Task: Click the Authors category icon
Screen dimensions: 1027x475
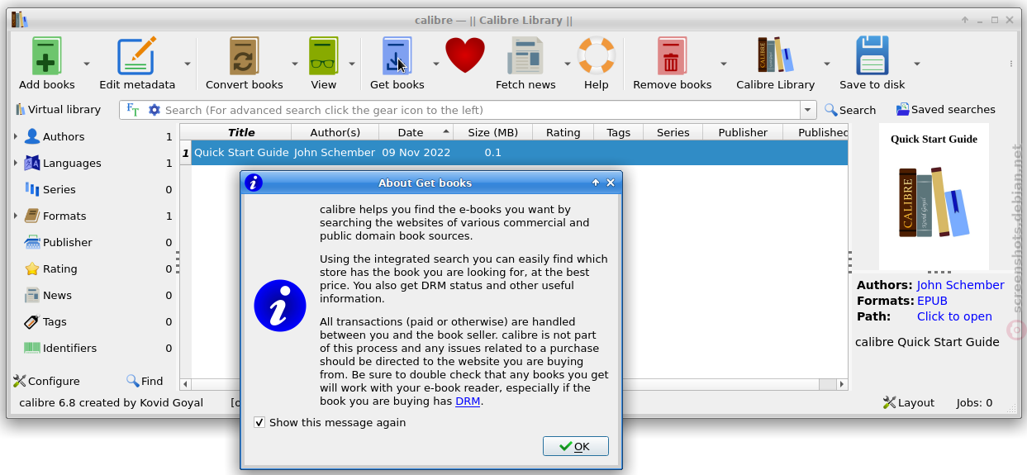Action: pos(32,136)
